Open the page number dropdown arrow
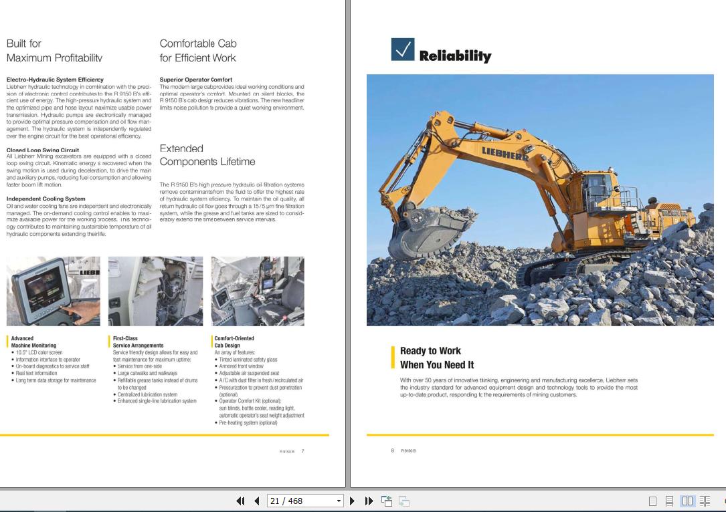726x512 pixels. [339, 501]
